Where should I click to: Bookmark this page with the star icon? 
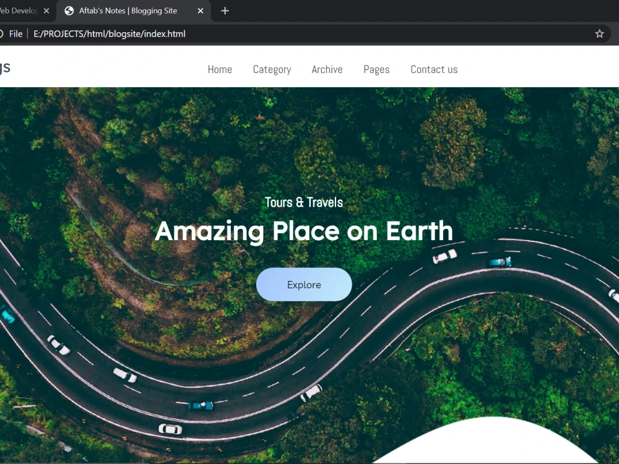[x=599, y=34]
